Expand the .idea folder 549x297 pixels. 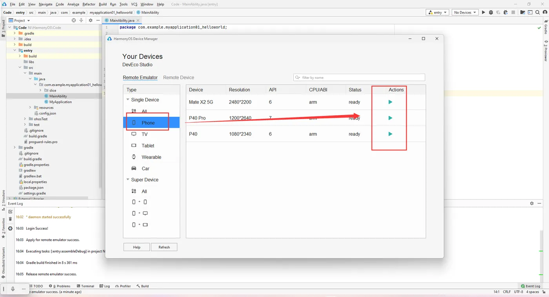(15, 39)
